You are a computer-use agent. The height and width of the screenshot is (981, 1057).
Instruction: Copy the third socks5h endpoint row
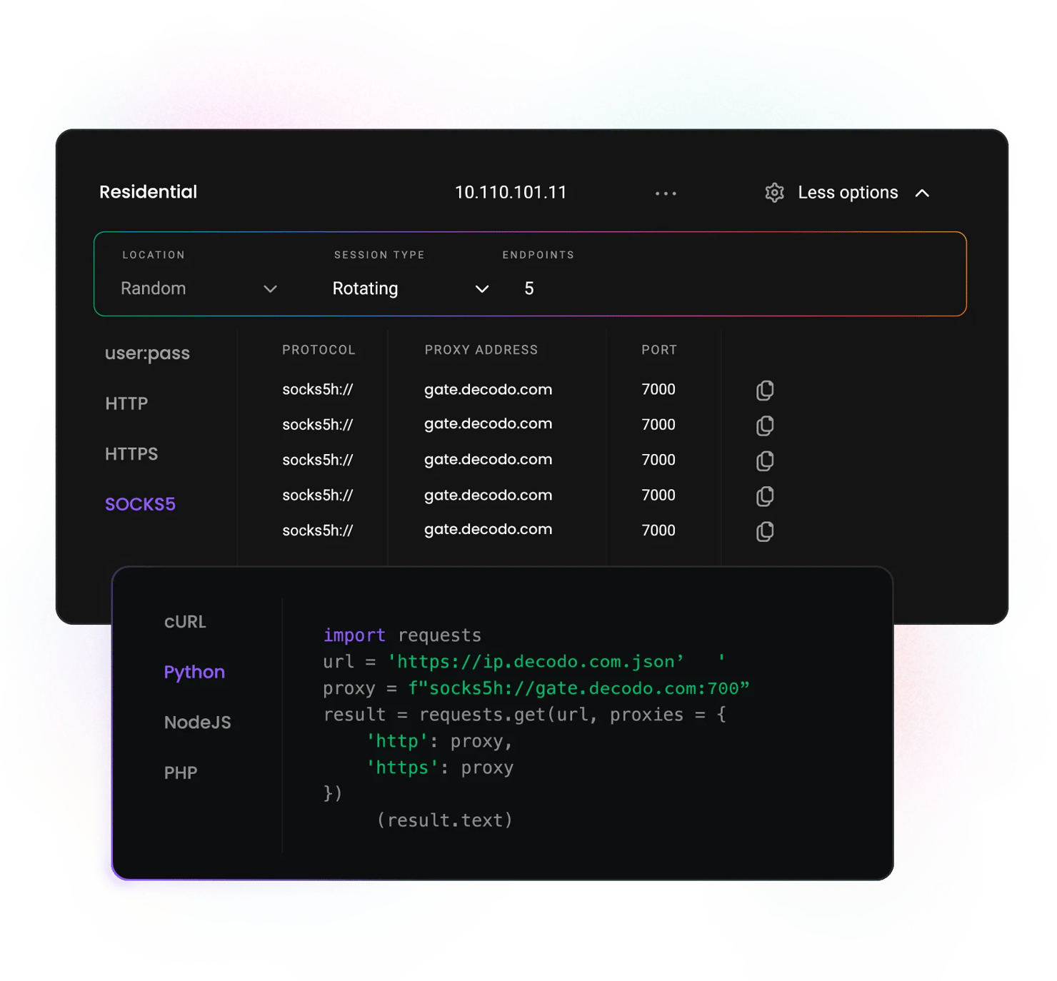765,461
